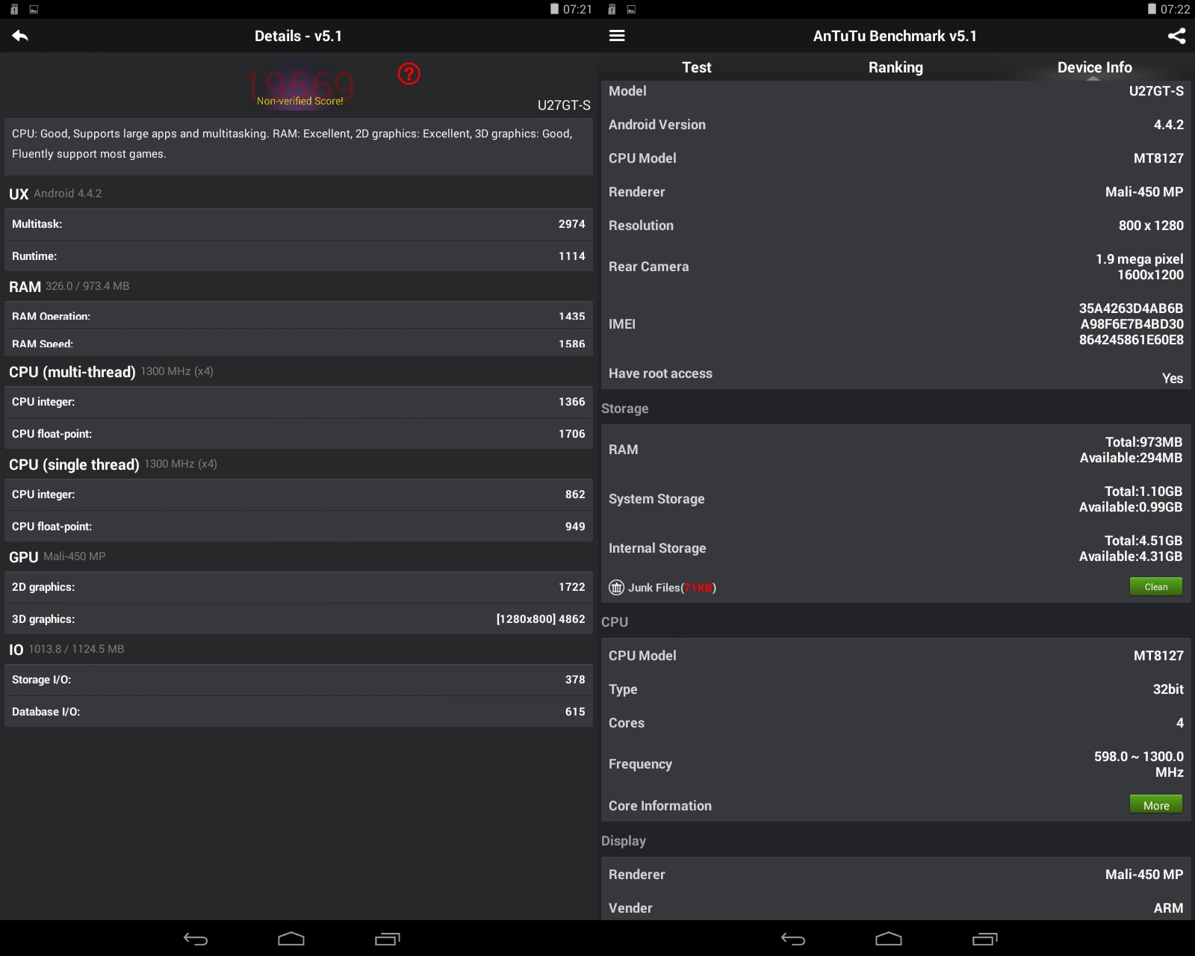Image resolution: width=1195 pixels, height=956 pixels.
Task: Tap Android home button under Details screen
Action: pyautogui.click(x=291, y=939)
